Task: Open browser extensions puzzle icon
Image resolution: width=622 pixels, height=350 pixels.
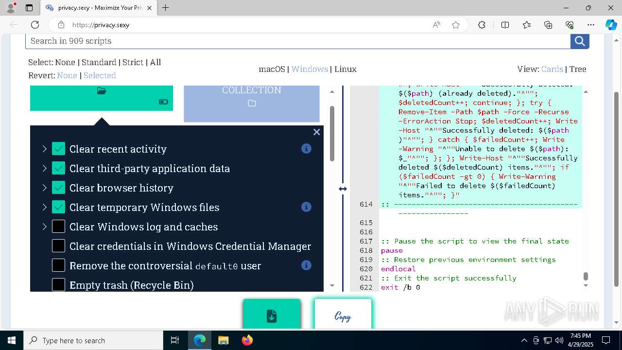Action: tap(482, 25)
